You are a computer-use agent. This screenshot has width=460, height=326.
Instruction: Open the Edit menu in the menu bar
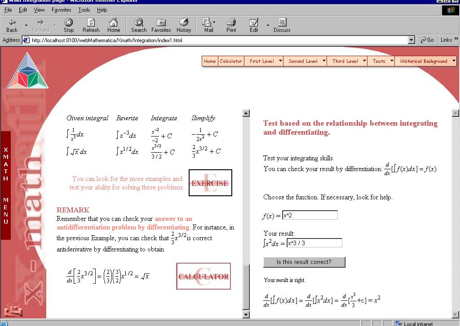pos(23,10)
